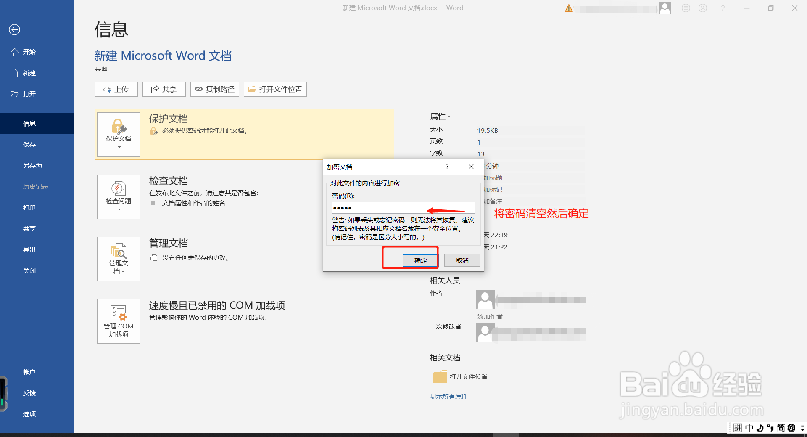This screenshot has width=807, height=437.
Task: Expand the 保护文档 dropdown button
Action: click(x=119, y=135)
